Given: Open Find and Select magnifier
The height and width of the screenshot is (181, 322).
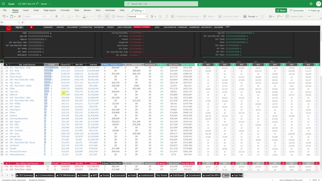Looking at the screenshot, I should [278, 17].
